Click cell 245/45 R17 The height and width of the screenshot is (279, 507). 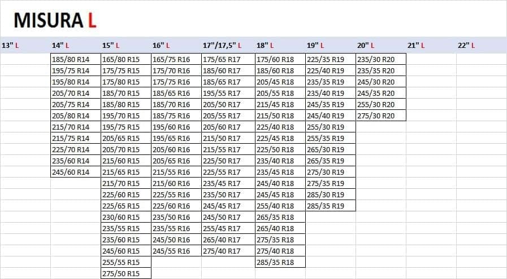pyautogui.click(x=228, y=206)
